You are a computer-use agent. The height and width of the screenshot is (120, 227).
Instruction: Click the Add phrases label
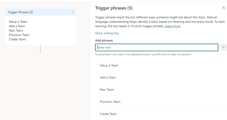[104, 40]
